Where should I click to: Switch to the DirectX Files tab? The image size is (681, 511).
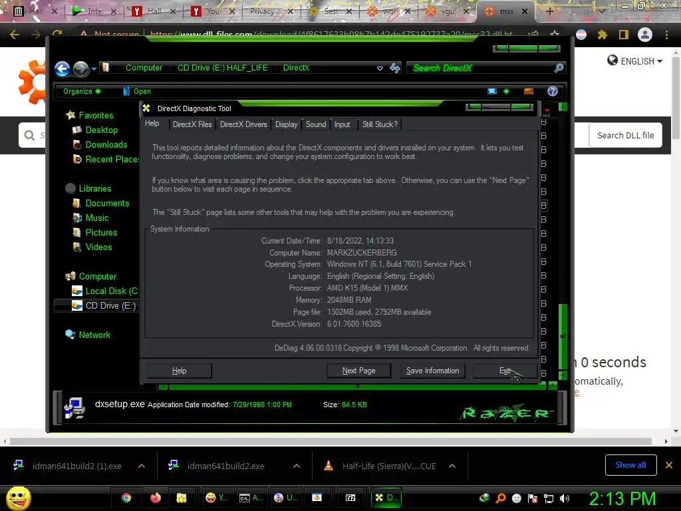pos(192,124)
